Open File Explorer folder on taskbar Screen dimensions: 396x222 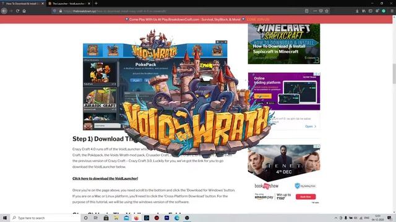tap(116, 218)
